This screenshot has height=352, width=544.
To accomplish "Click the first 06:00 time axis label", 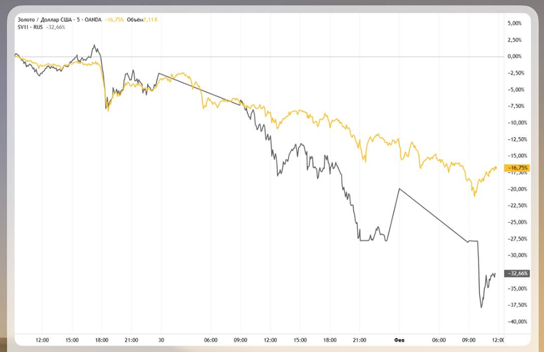I will 211,340.
